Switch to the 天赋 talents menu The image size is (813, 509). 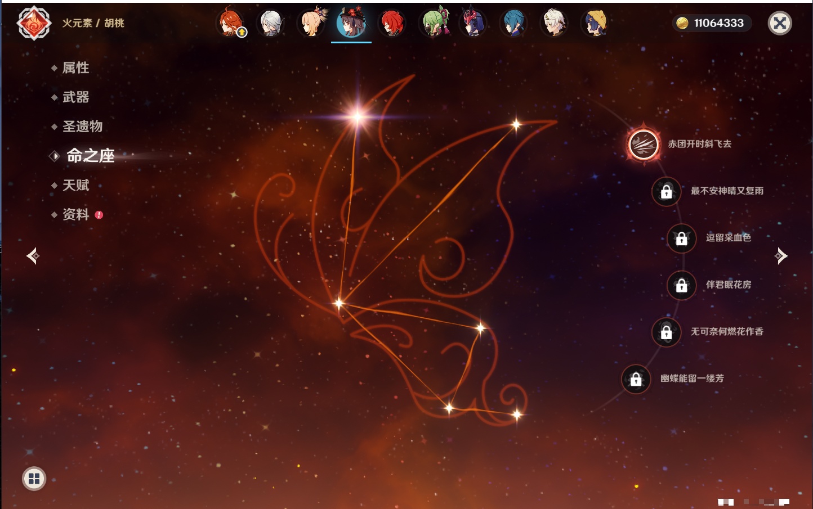(x=75, y=185)
